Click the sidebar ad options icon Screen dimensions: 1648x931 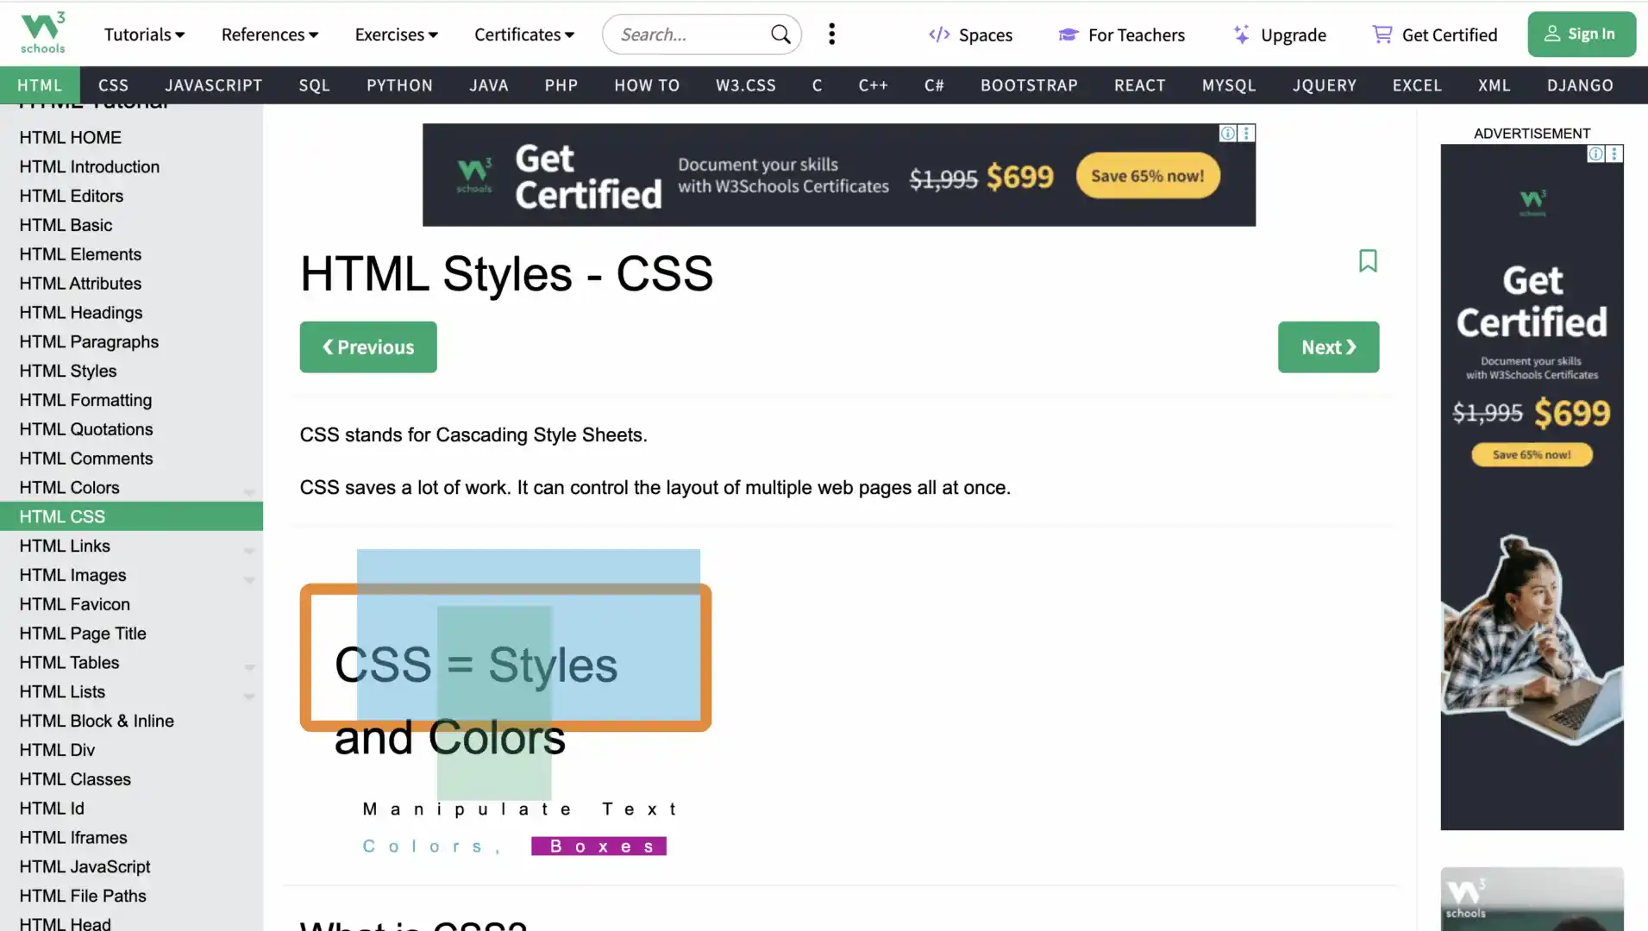pos(1614,153)
